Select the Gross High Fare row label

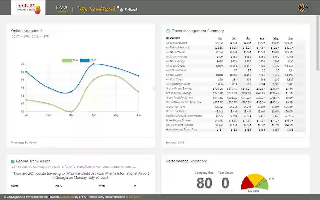tap(175, 107)
